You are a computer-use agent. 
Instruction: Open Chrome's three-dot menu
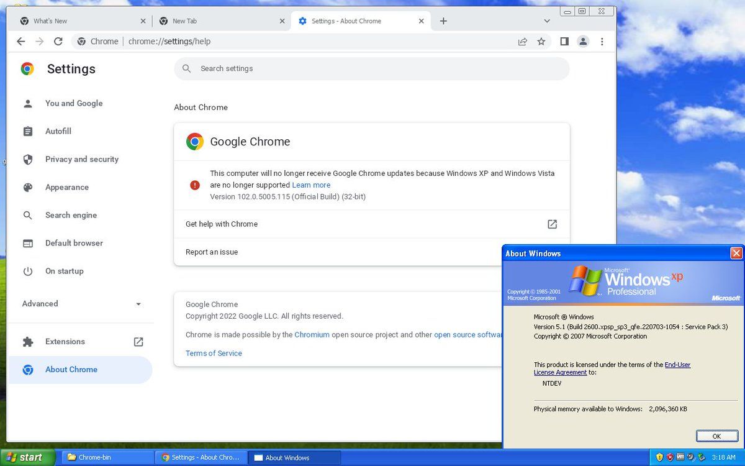pos(602,42)
